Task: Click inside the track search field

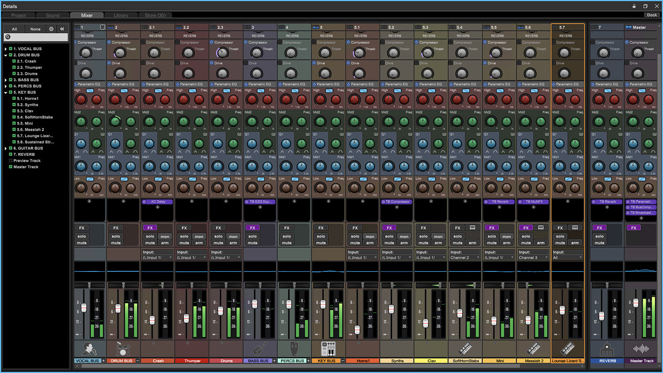Action: click(37, 37)
